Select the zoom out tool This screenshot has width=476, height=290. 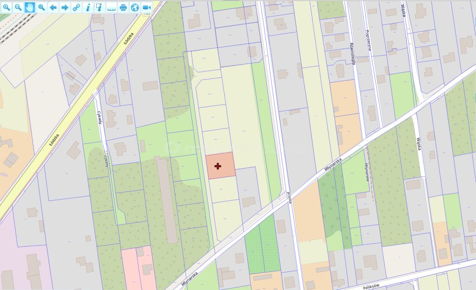tap(18, 7)
